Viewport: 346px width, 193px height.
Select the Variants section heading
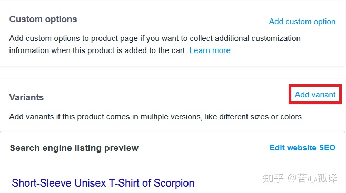(26, 97)
